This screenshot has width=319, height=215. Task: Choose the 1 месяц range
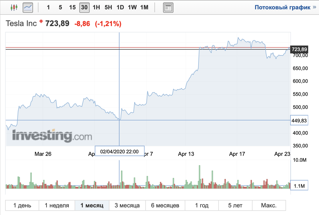click(x=92, y=205)
